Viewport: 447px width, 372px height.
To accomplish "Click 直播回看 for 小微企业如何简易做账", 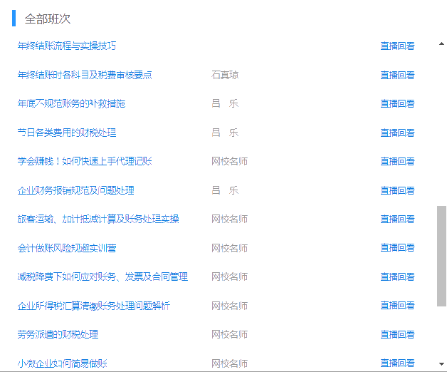I will click(397, 363).
